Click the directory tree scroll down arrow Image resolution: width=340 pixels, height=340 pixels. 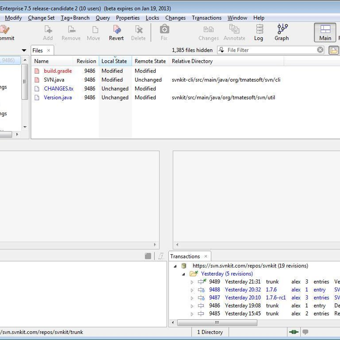point(25,127)
